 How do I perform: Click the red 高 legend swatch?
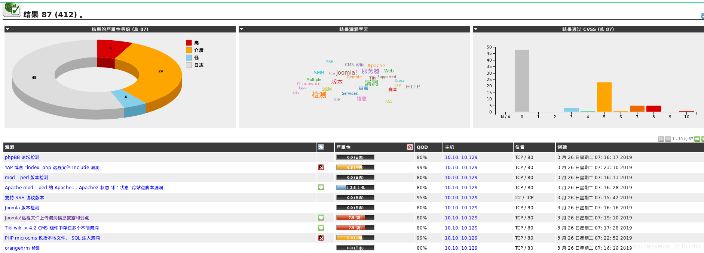[189, 43]
